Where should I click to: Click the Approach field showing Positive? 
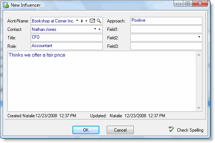coord(166,21)
